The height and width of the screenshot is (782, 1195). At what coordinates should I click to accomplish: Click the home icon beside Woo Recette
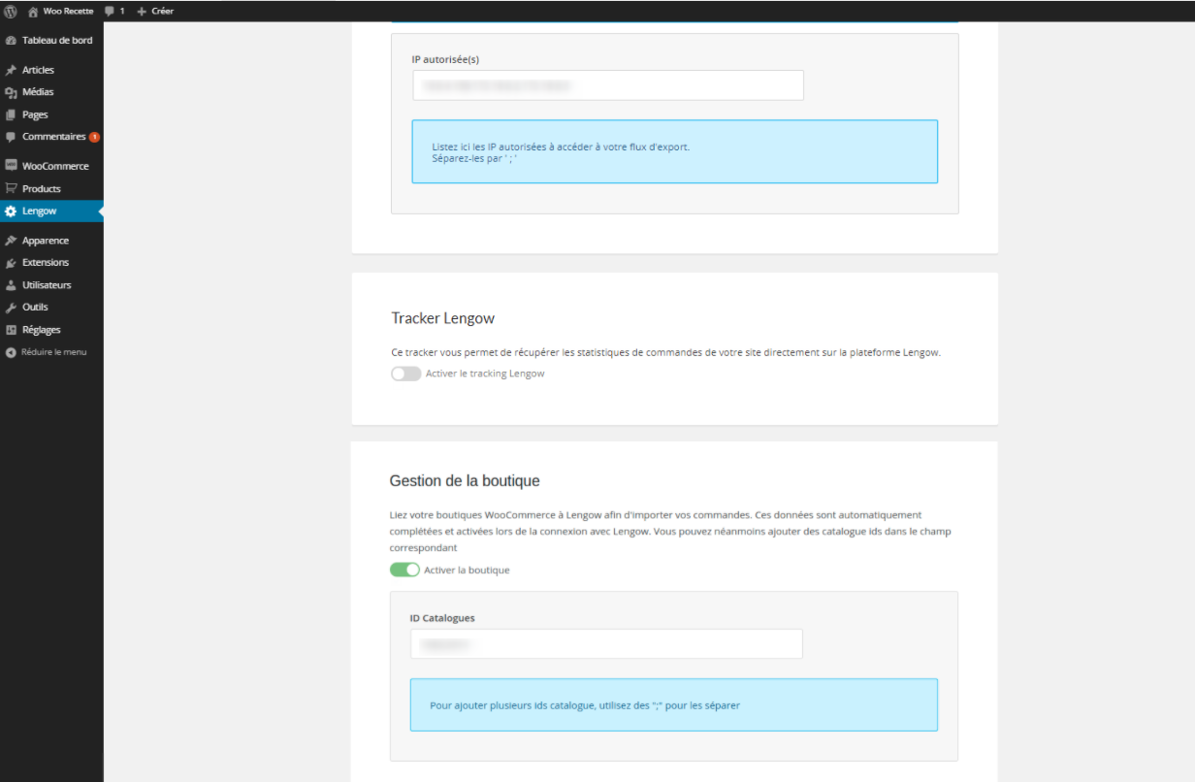(33, 11)
